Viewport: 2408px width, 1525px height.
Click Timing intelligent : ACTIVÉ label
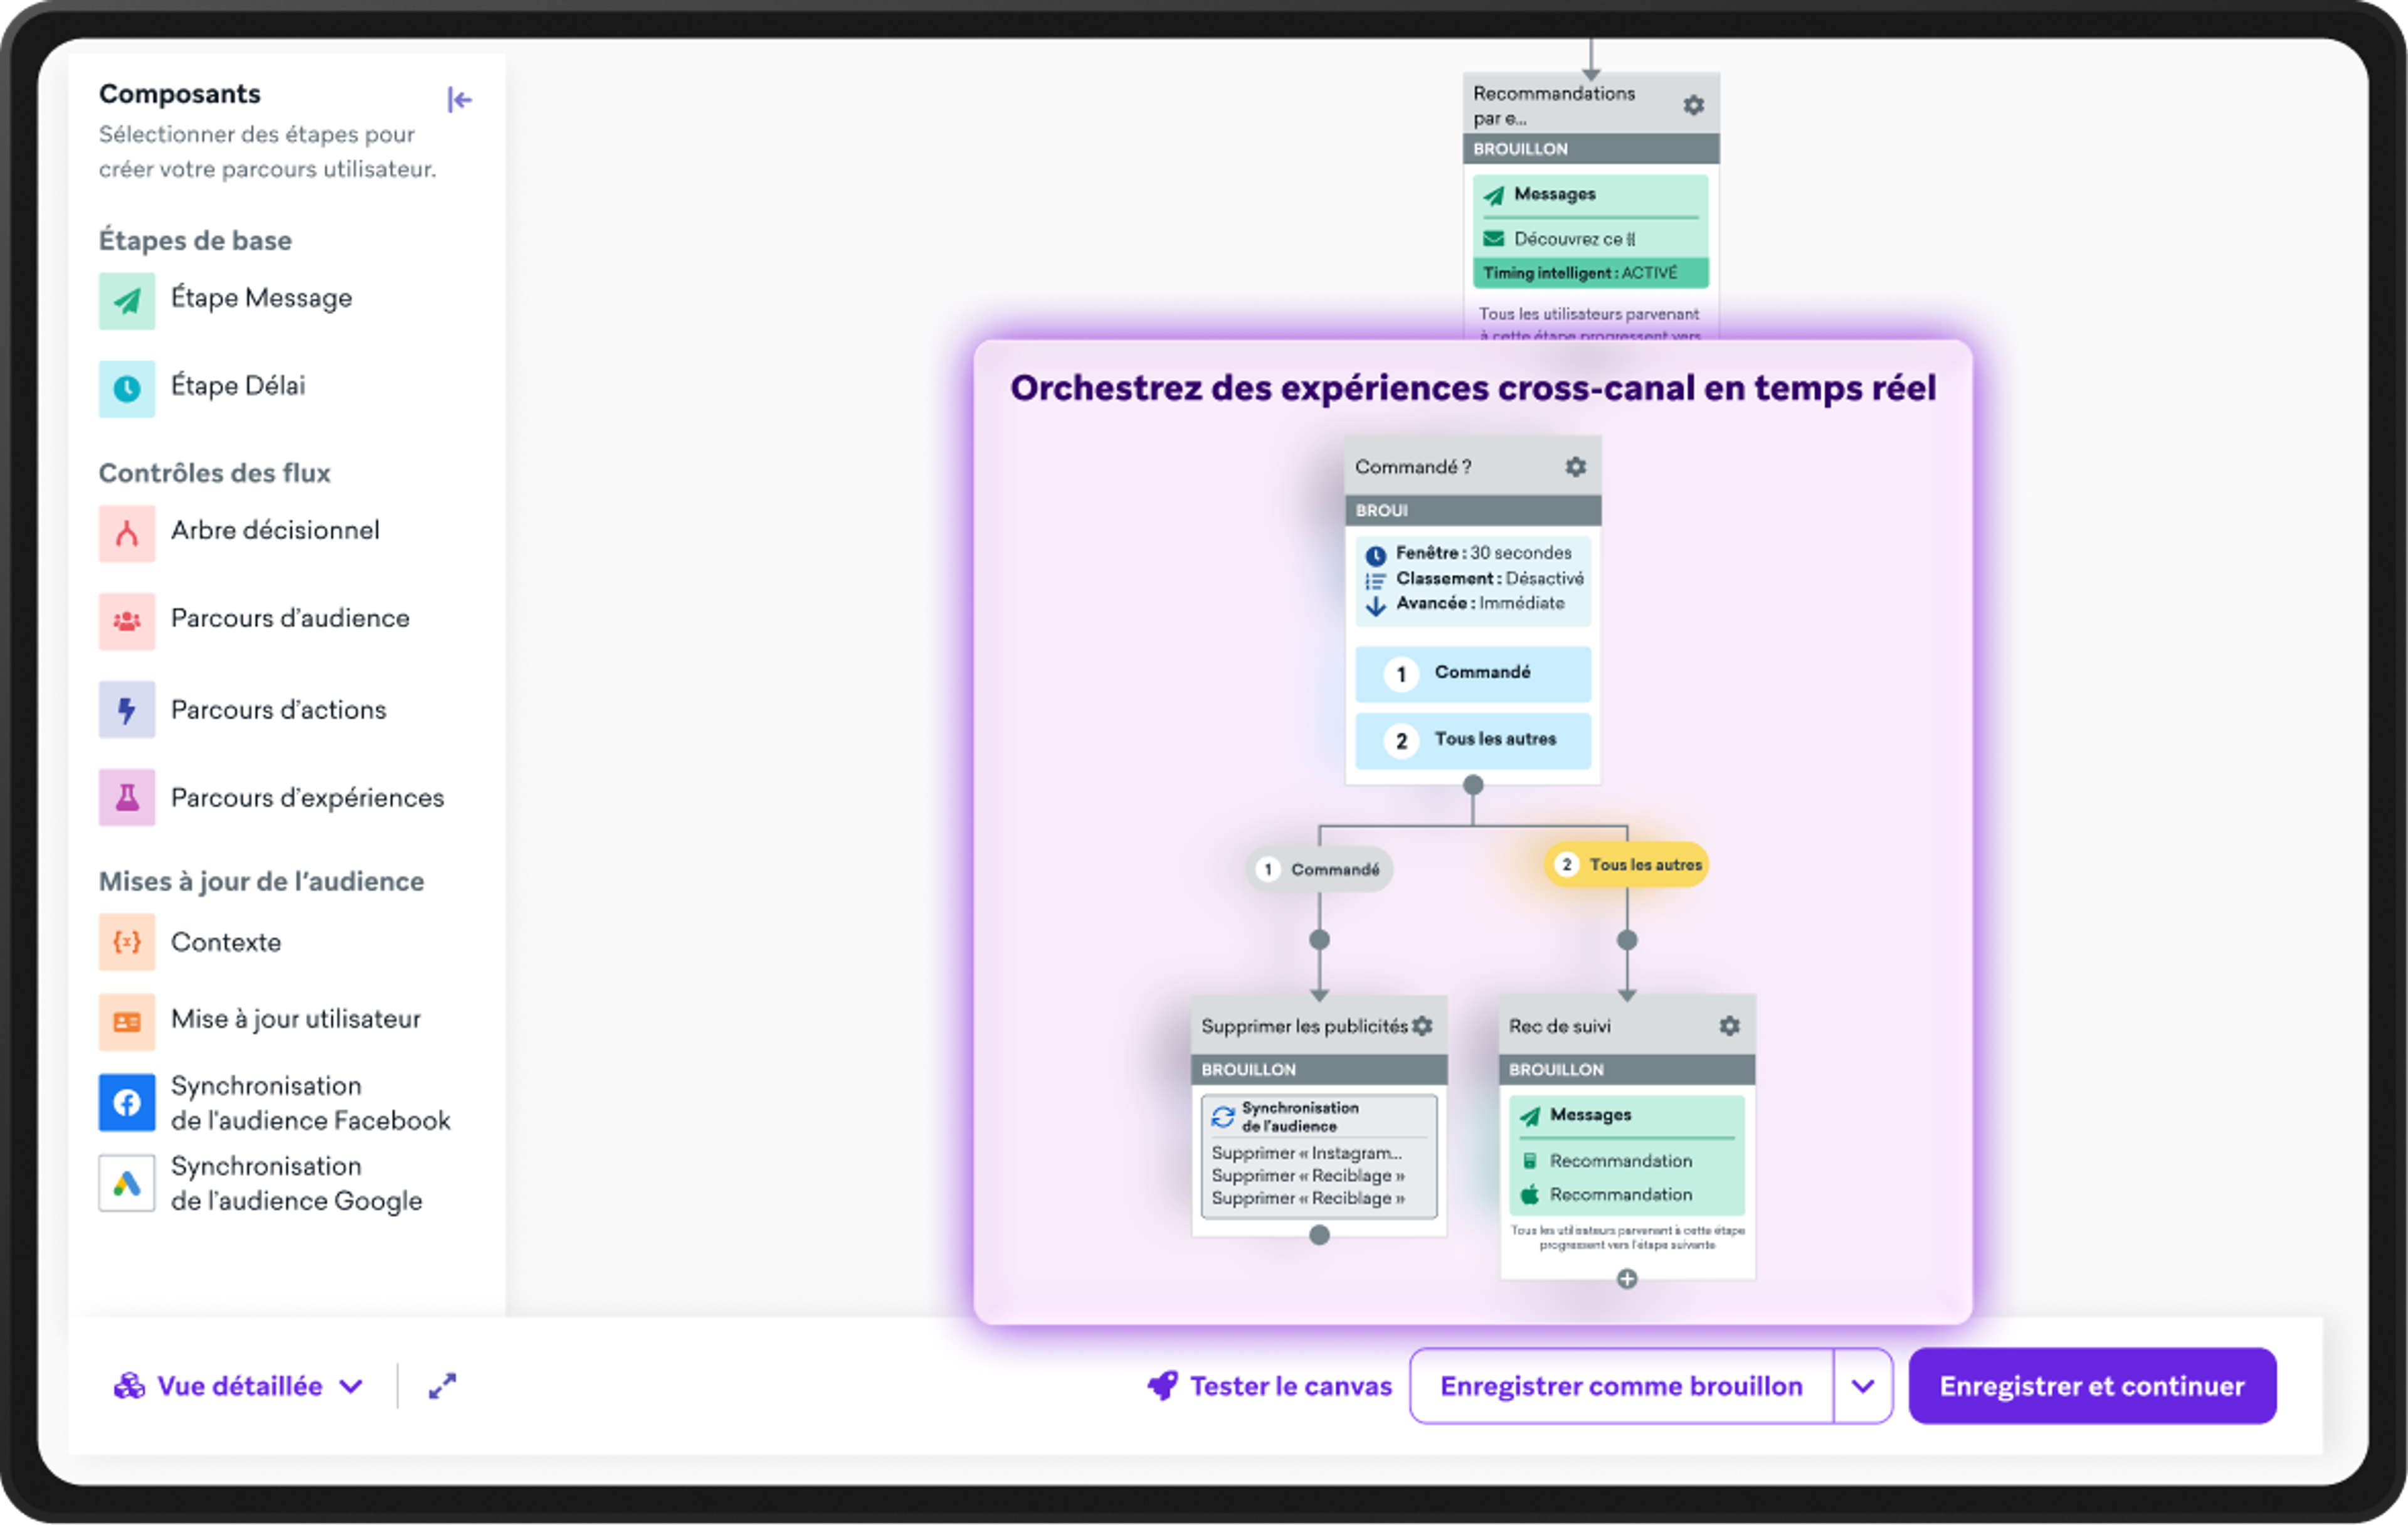[1592, 273]
